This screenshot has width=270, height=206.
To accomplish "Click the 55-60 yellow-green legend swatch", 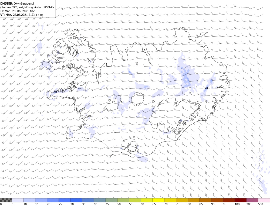I will pos(135,200).
